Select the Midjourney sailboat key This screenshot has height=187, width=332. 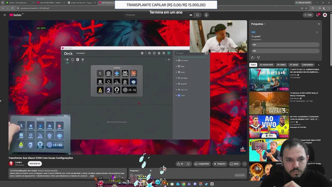(117, 82)
